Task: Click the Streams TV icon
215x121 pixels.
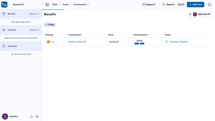Action: click(4, 46)
